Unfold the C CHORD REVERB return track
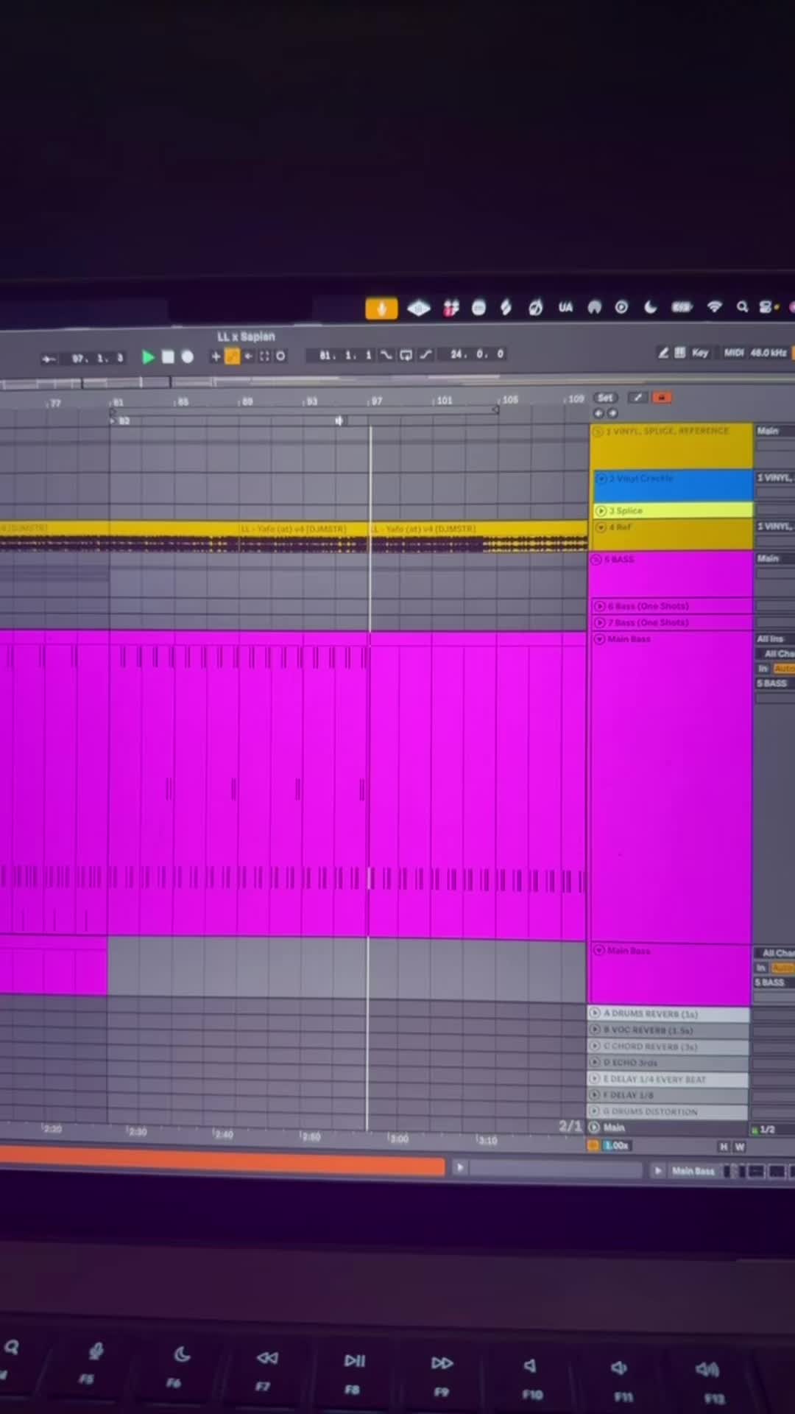Viewport: 795px width, 1414px height. (x=595, y=1046)
